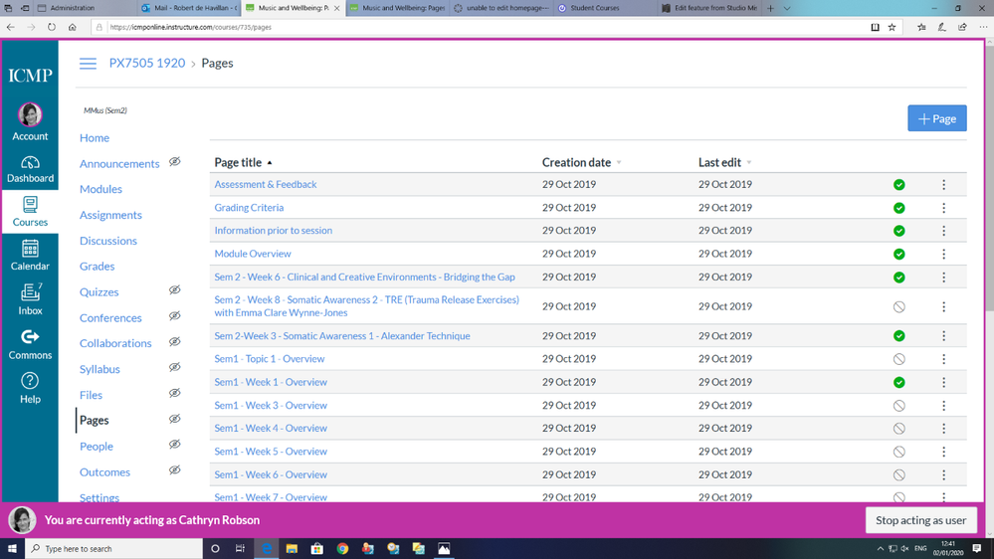
Task: Open Assignments in course navigation
Action: tap(110, 215)
